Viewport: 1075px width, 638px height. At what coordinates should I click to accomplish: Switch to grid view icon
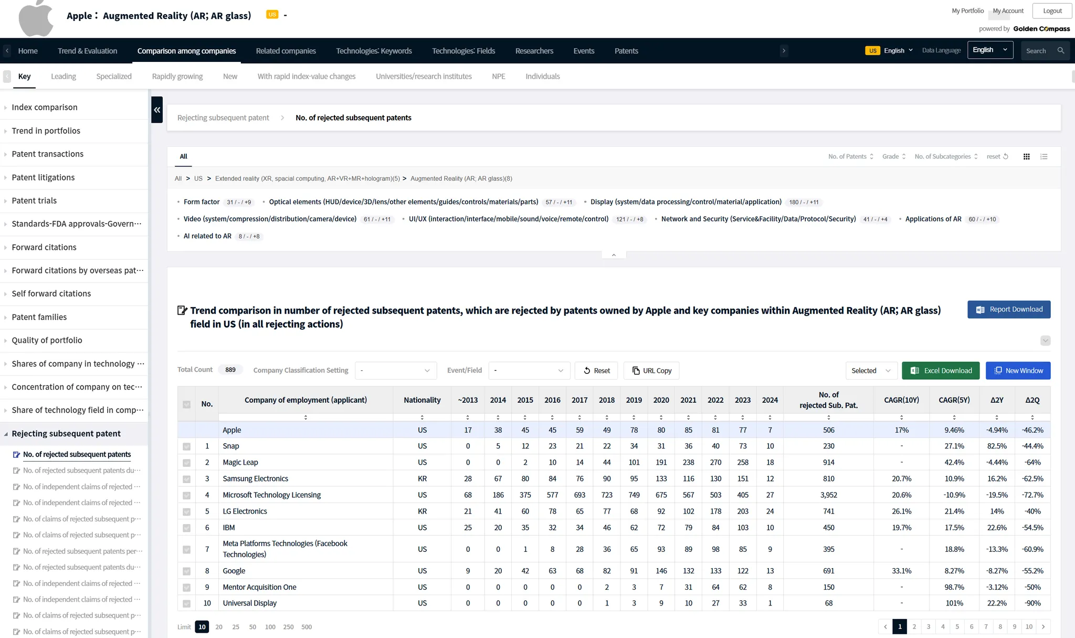tap(1026, 156)
